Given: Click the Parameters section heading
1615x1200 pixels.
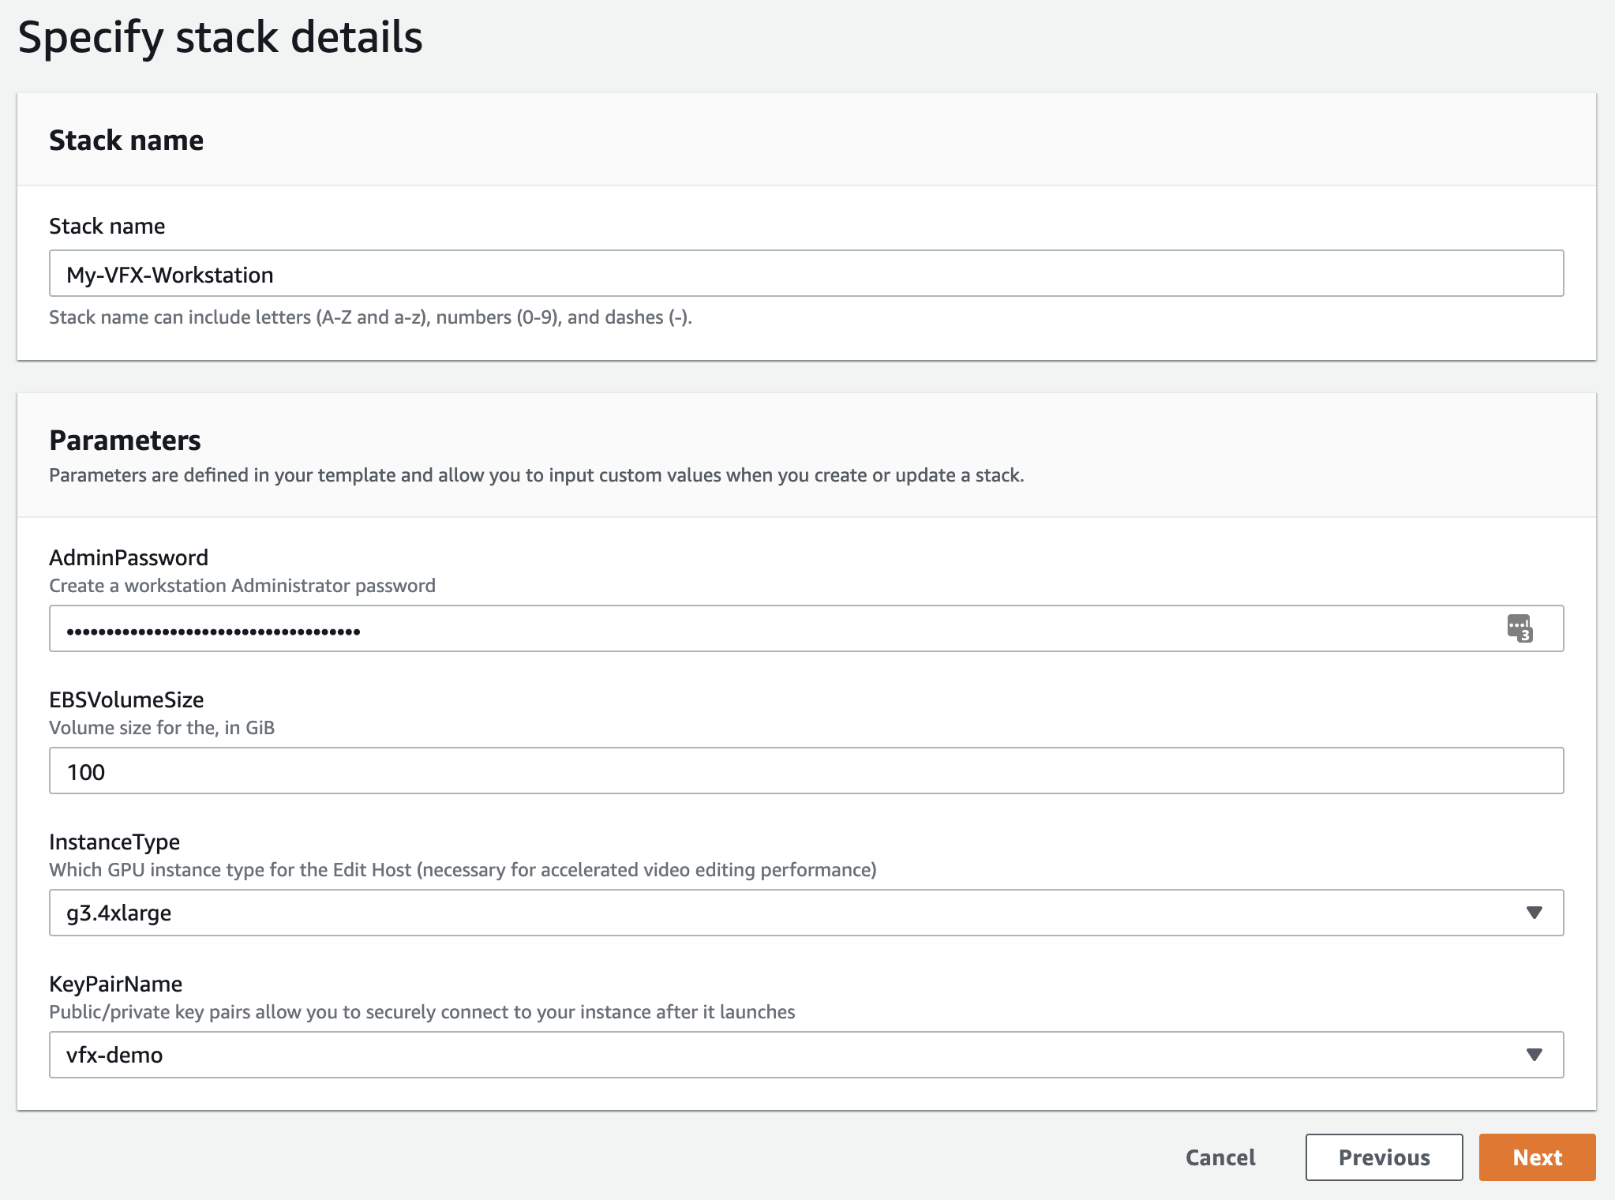Looking at the screenshot, I should (125, 440).
